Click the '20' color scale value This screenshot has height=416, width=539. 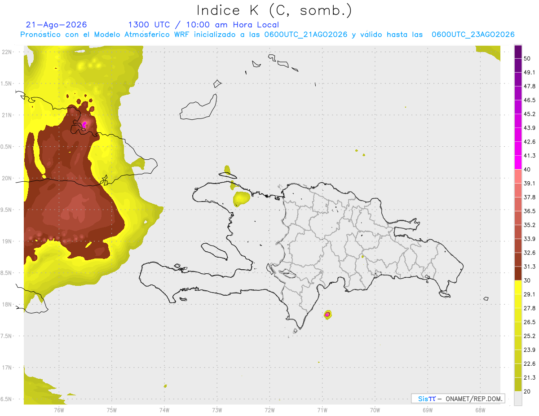528,392
